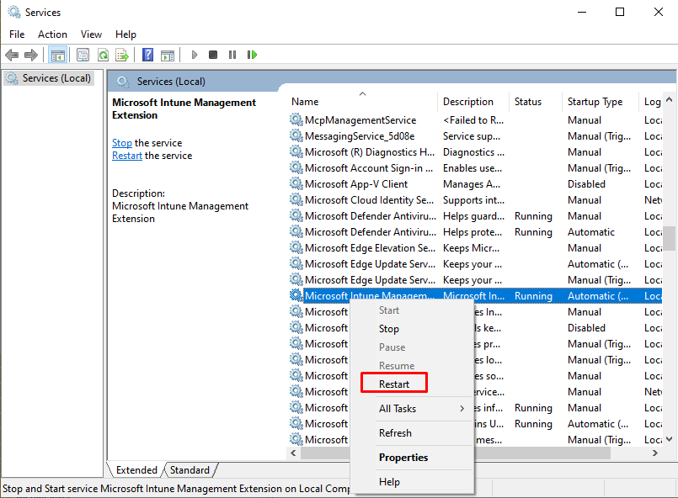This screenshot has height=498, width=678.
Task: Click 'Helps guard...' description cell
Action: [x=473, y=215]
